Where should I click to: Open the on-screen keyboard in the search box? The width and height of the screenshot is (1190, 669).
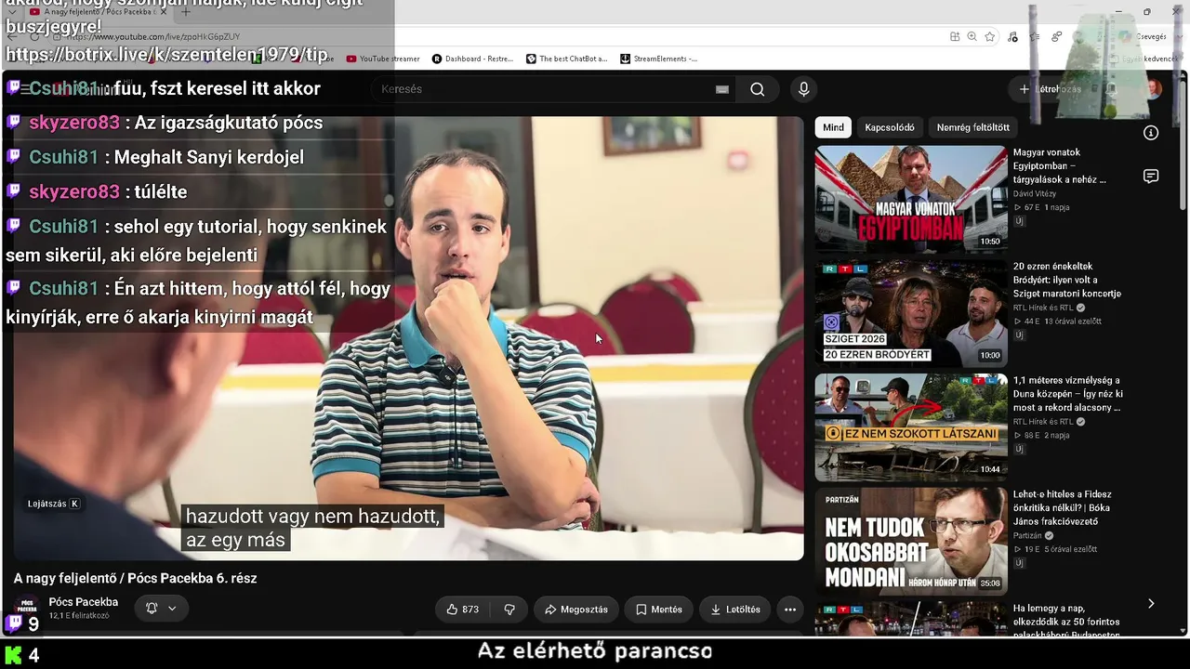click(722, 89)
